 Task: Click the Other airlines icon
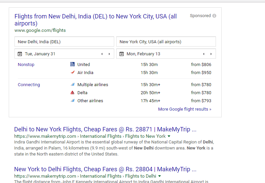73,101
